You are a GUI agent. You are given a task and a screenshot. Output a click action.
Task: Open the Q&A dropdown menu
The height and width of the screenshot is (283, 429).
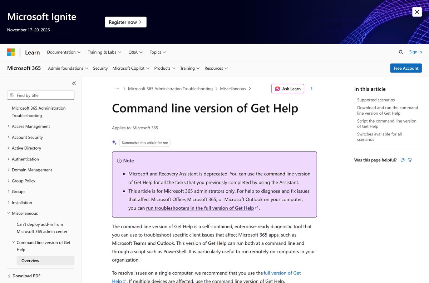[x=135, y=52]
